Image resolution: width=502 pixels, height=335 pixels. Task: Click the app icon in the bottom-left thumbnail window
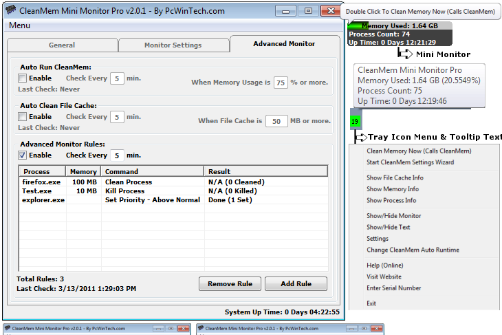coord(8,328)
